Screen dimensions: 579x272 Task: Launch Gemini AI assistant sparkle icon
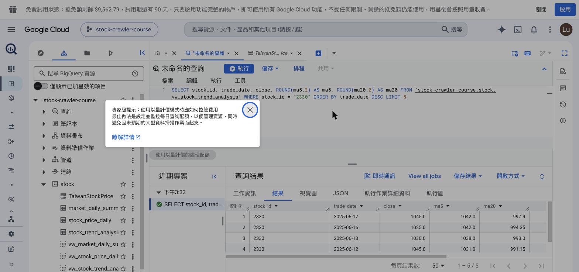[x=501, y=30]
